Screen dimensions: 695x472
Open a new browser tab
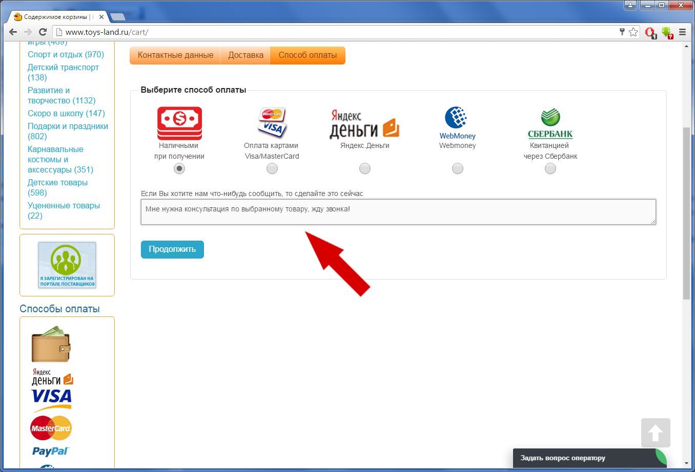point(117,17)
